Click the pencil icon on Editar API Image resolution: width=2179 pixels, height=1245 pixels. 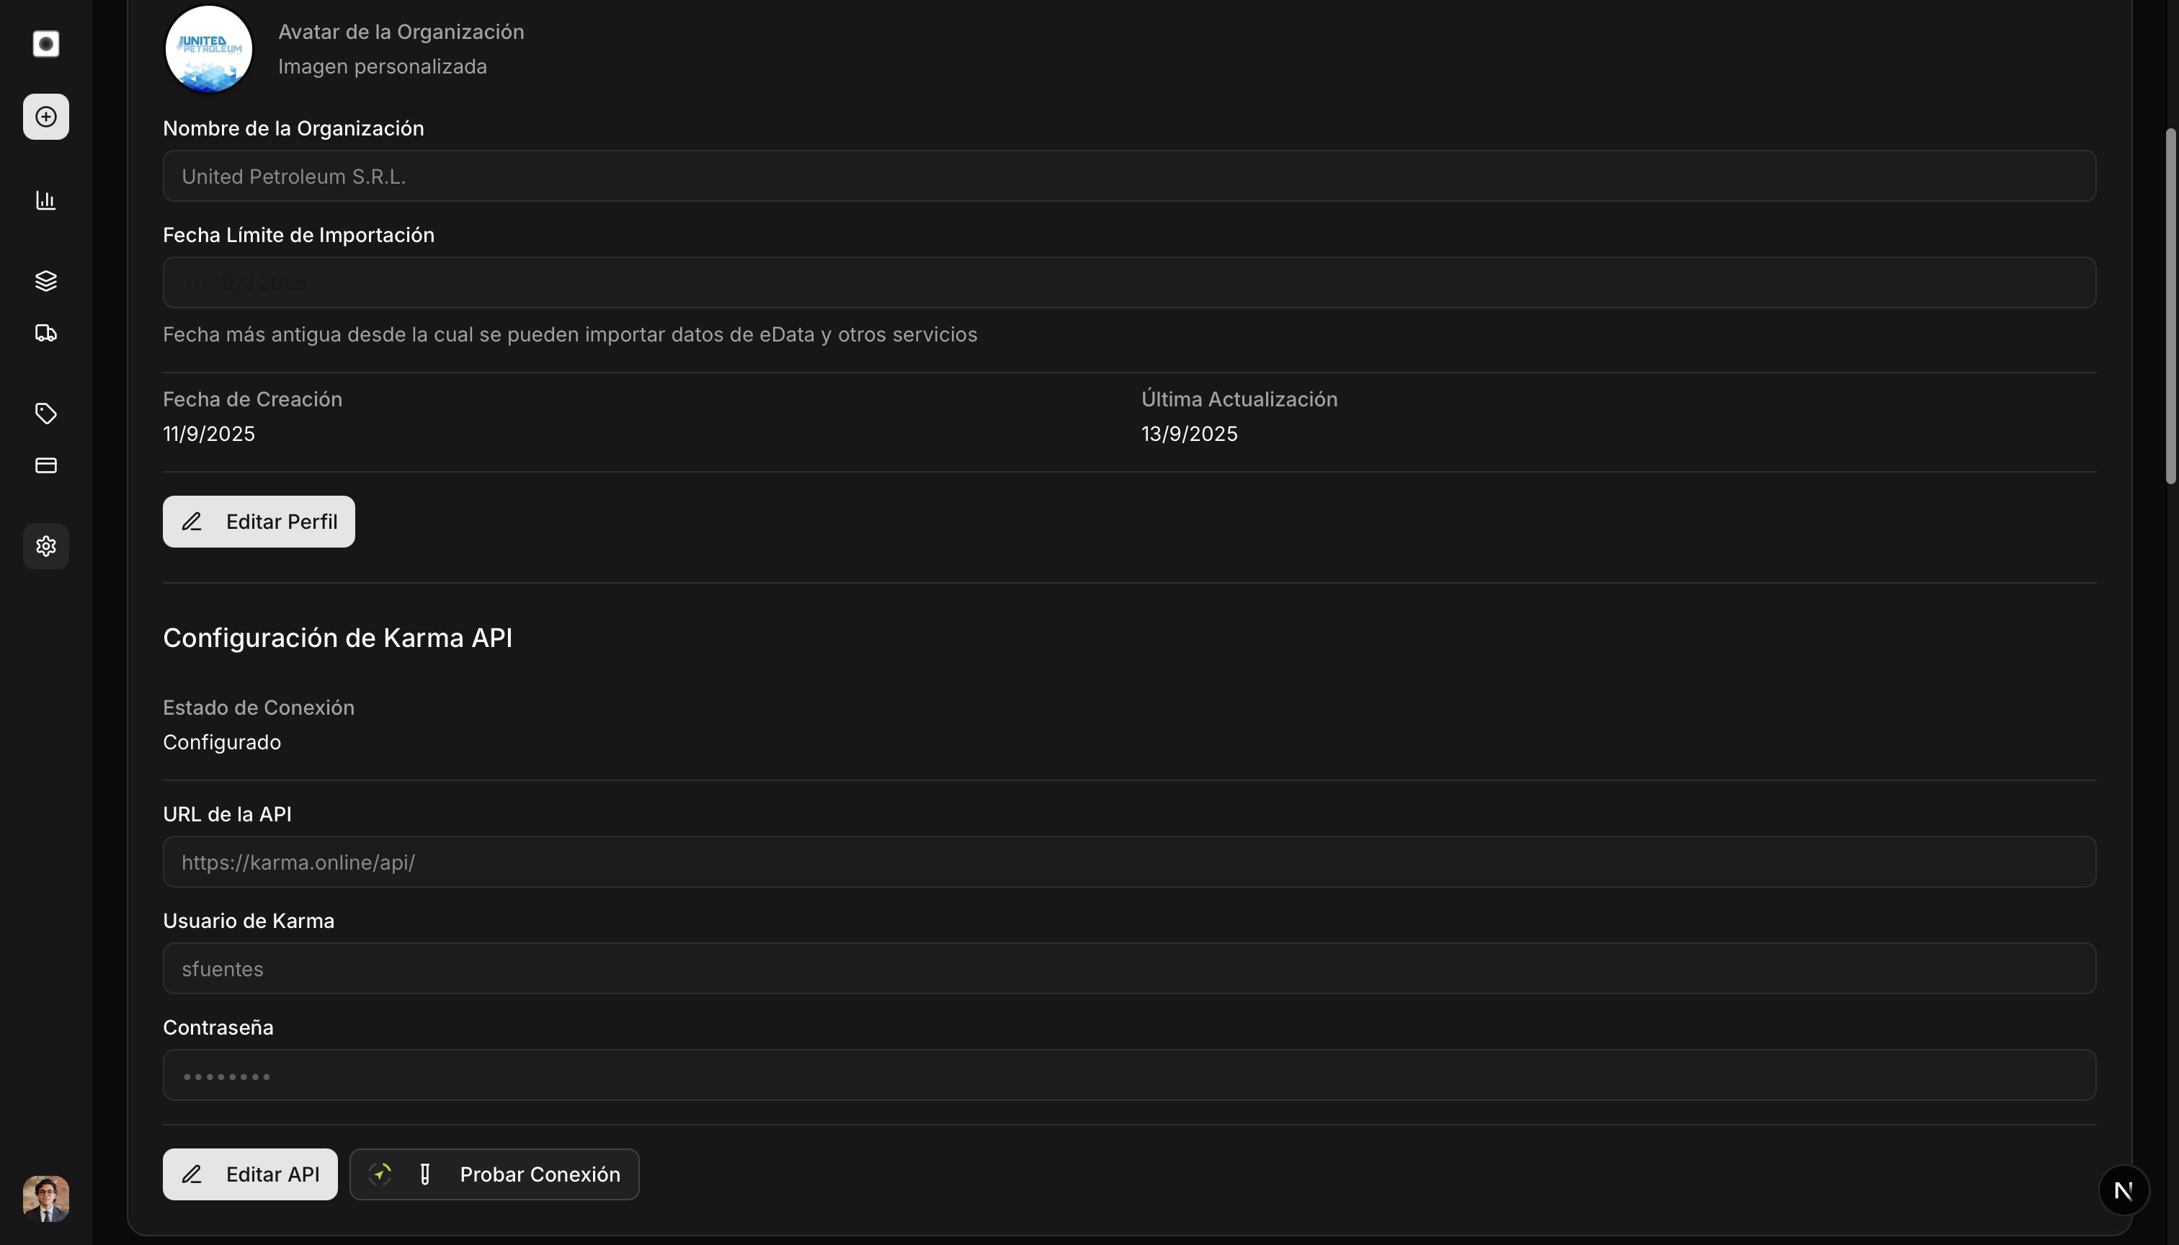(192, 1174)
